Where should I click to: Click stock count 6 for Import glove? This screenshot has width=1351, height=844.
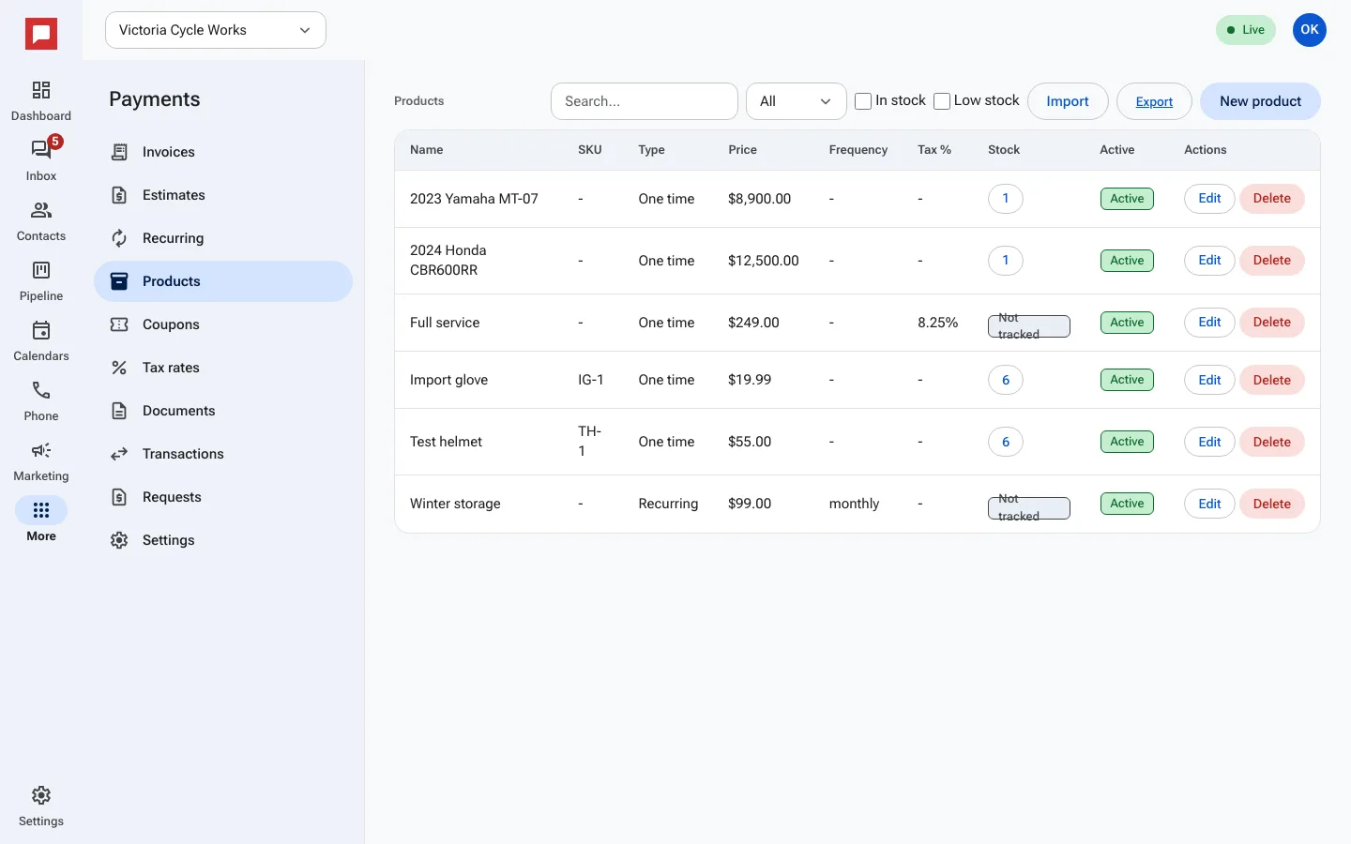pos(1006,380)
